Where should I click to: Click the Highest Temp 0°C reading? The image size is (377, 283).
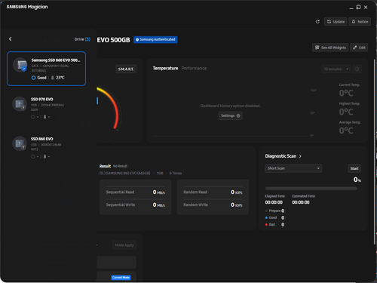coord(346,112)
